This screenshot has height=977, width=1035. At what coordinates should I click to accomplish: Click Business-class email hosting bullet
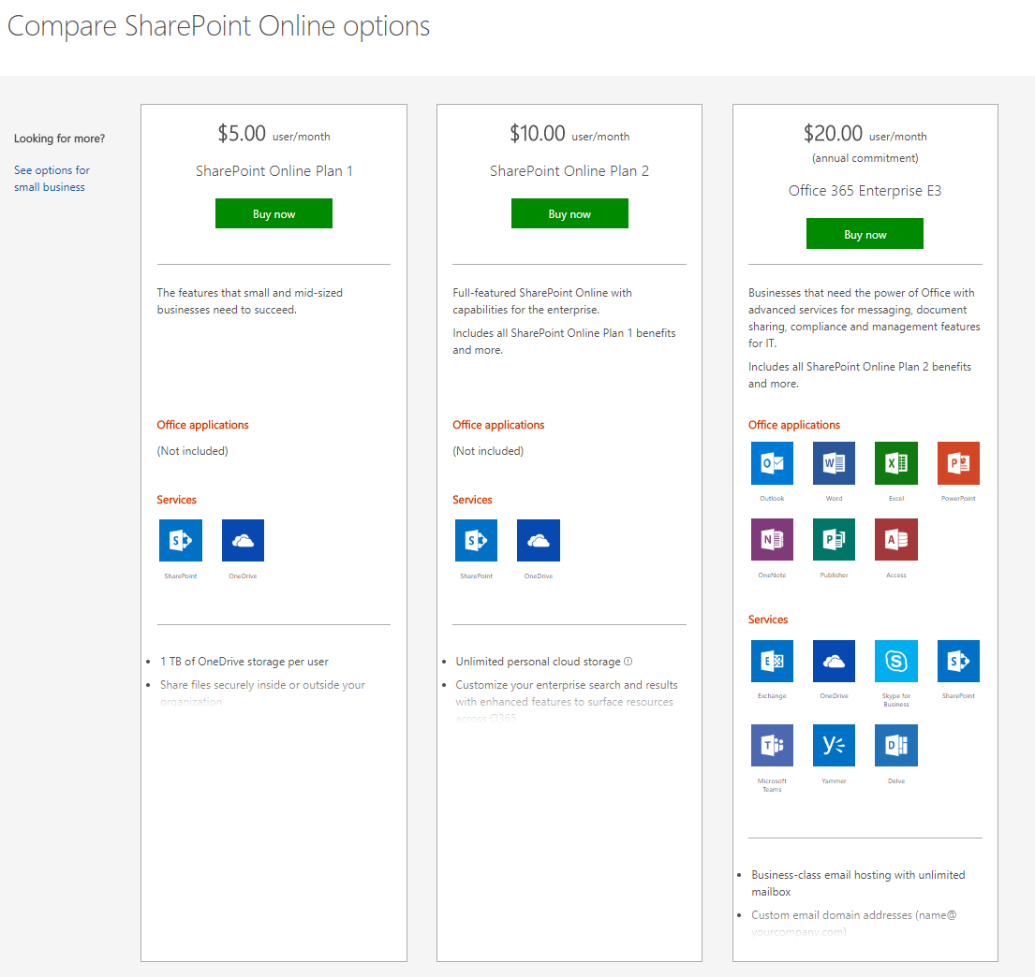point(858,883)
